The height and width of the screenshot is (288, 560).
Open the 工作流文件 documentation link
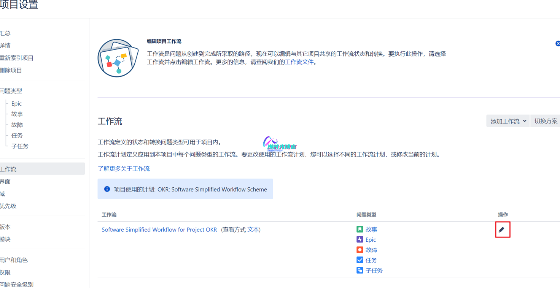pyautogui.click(x=299, y=62)
